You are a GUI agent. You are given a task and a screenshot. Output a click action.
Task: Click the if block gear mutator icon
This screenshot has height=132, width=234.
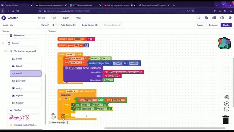point(66,99)
